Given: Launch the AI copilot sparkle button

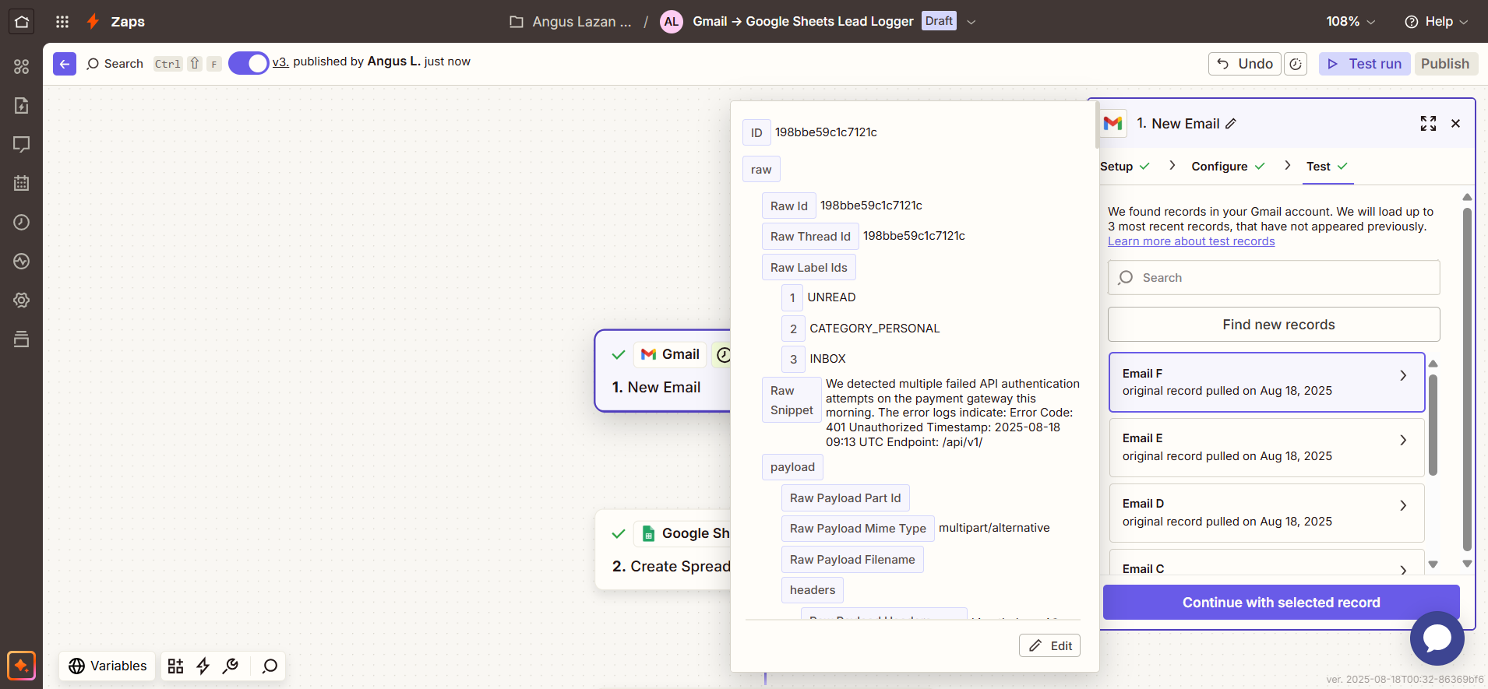Looking at the screenshot, I should click(x=21, y=666).
